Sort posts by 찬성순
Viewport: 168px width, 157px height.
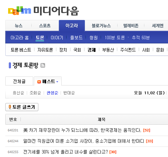click(52, 93)
